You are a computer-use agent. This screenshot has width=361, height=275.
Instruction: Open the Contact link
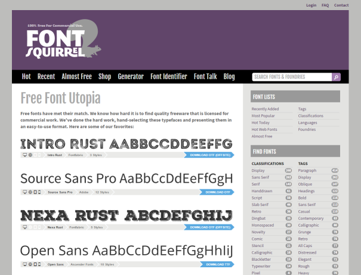pos(341,5)
